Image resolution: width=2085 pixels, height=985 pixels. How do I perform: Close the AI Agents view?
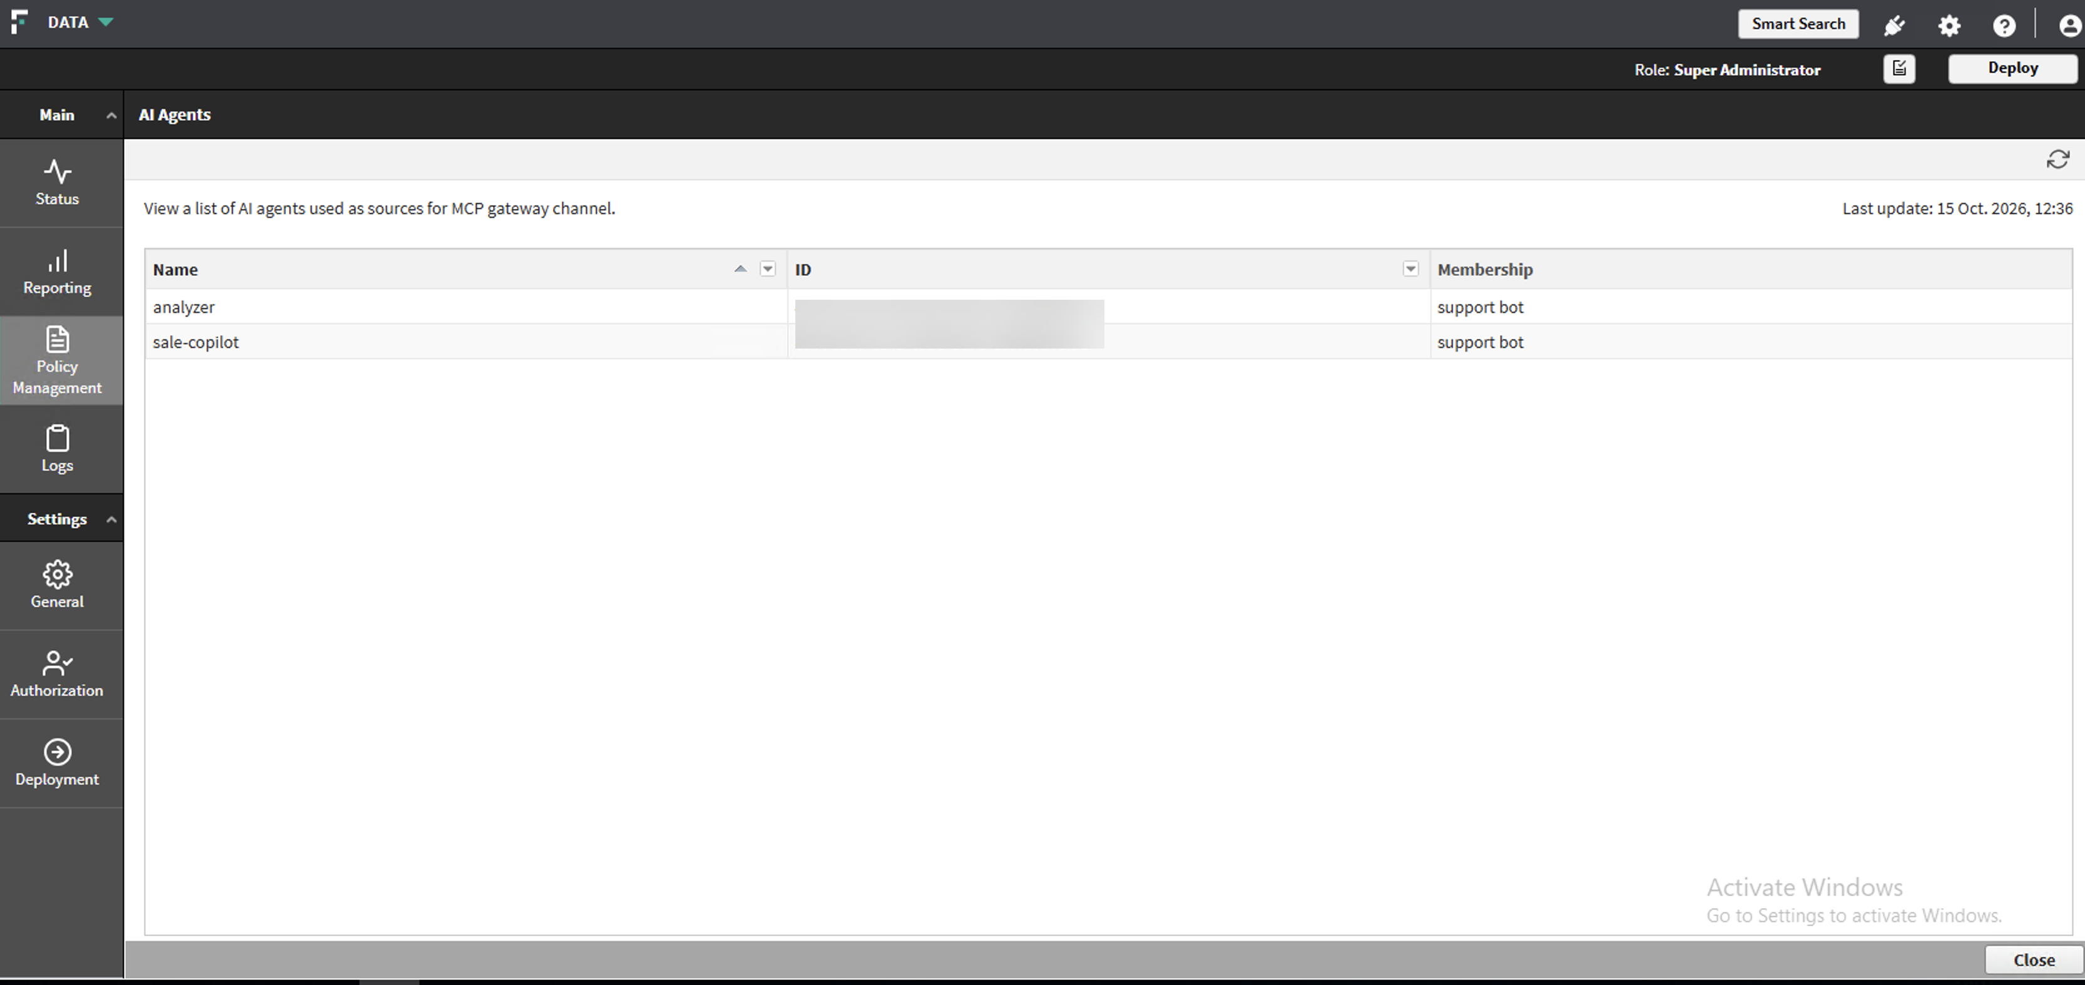click(2033, 960)
